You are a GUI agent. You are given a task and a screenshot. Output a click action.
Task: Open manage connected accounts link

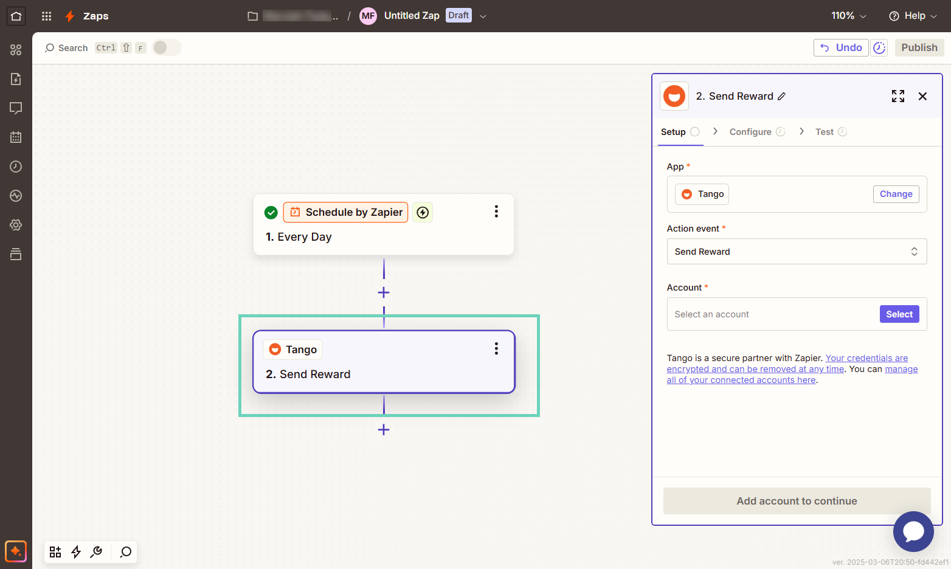tap(792, 374)
